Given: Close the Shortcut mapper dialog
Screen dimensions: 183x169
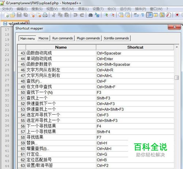Looking at the screenshot, I should coord(175,27).
